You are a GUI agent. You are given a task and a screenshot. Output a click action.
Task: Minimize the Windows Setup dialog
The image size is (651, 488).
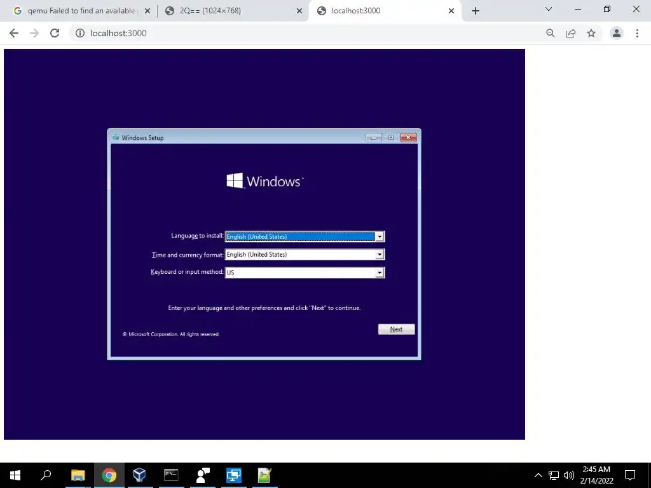click(374, 137)
